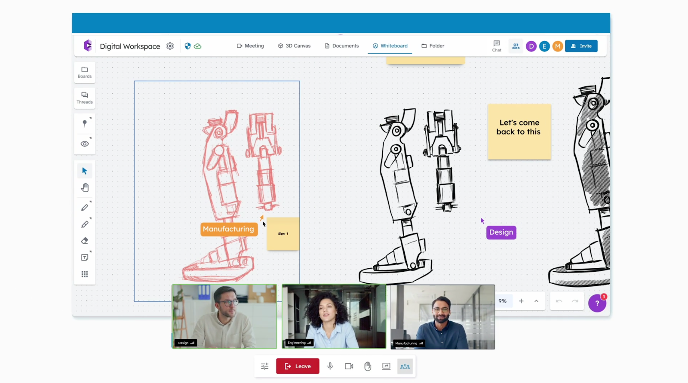The image size is (688, 383).
Task: Toggle the camera video
Action: [x=349, y=366]
